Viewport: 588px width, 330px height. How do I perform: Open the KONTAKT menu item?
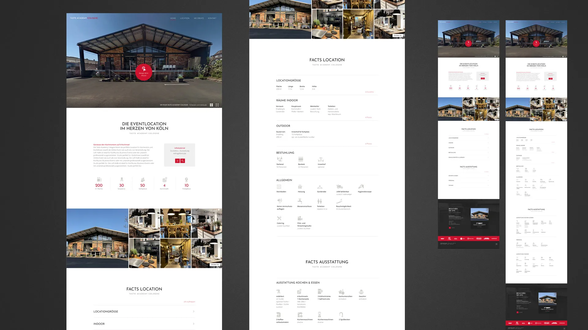(212, 18)
